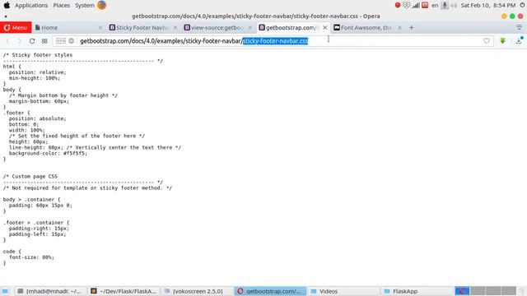Click the 'min-height: 100%;' line
The height and width of the screenshot is (296, 527).
click(35, 78)
